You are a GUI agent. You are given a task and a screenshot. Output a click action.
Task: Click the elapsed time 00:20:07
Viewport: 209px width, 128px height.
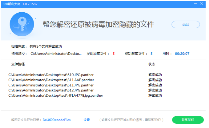pyautogui.click(x=182, y=54)
